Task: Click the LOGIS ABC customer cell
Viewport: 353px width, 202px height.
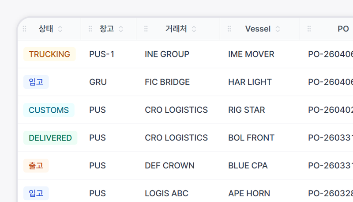Action: tap(166, 194)
